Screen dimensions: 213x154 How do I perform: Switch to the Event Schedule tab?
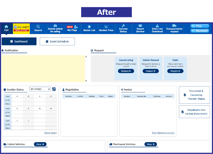pos(57,41)
